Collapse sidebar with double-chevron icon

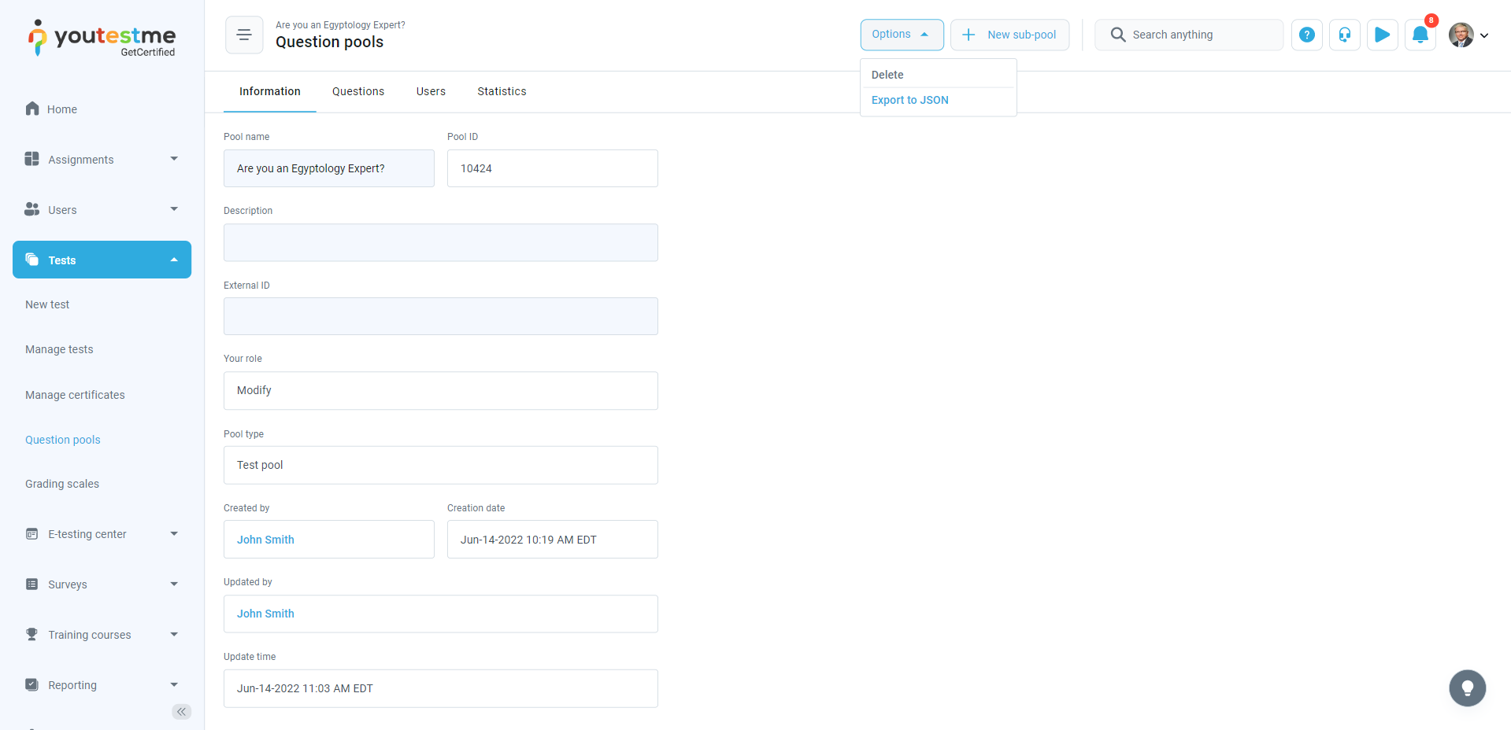coord(181,712)
